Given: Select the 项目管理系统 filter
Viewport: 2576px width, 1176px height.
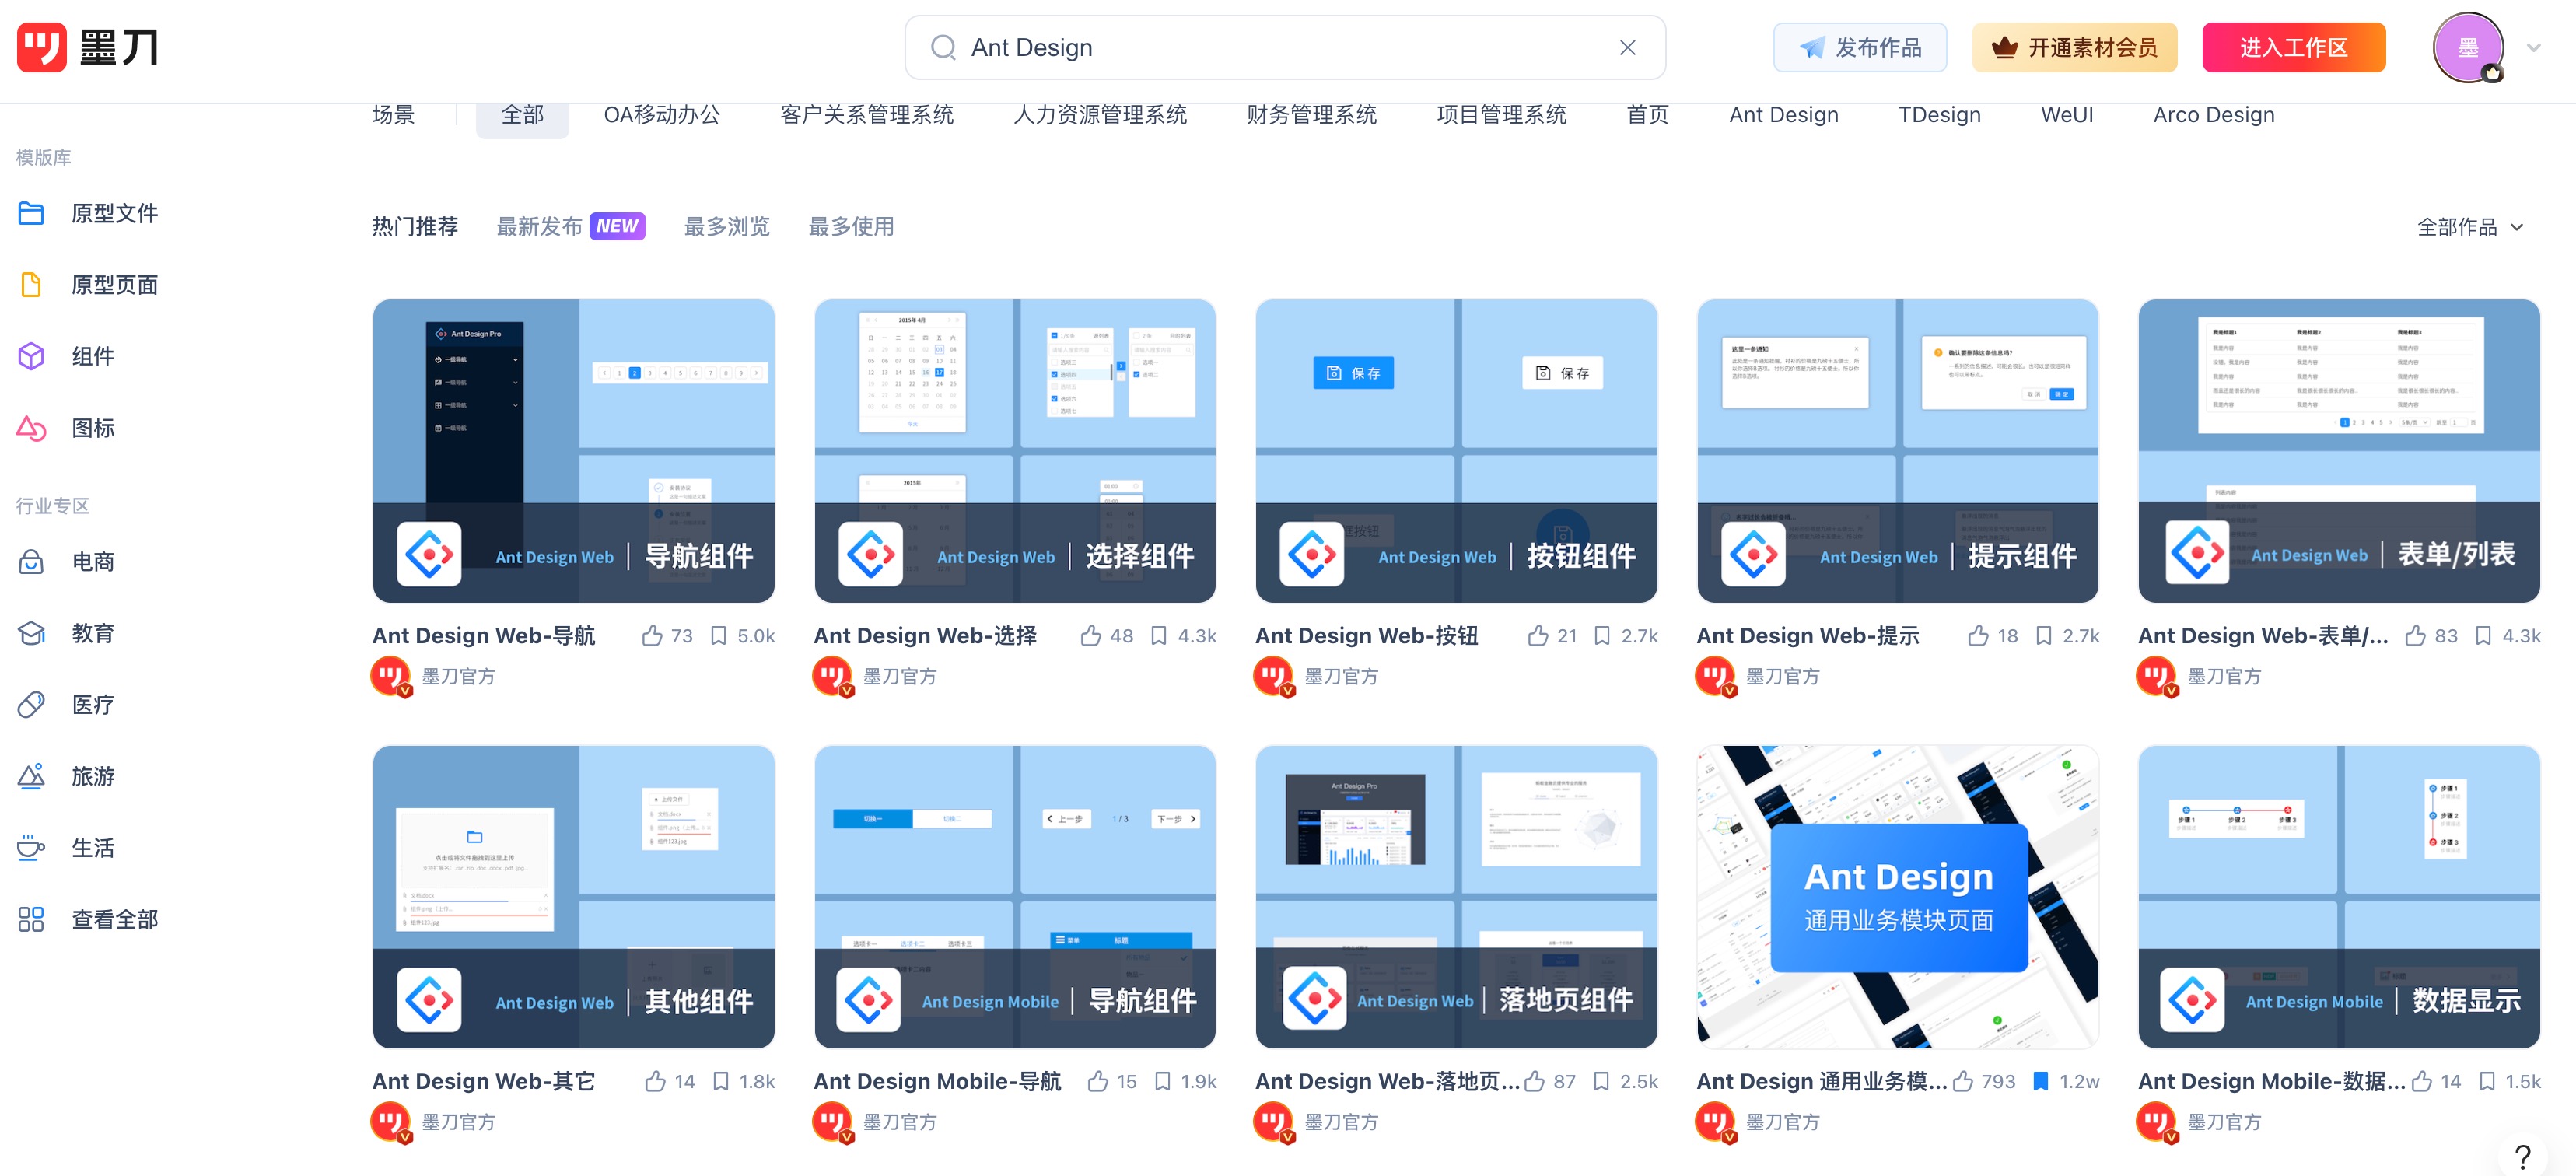Looking at the screenshot, I should (1501, 115).
